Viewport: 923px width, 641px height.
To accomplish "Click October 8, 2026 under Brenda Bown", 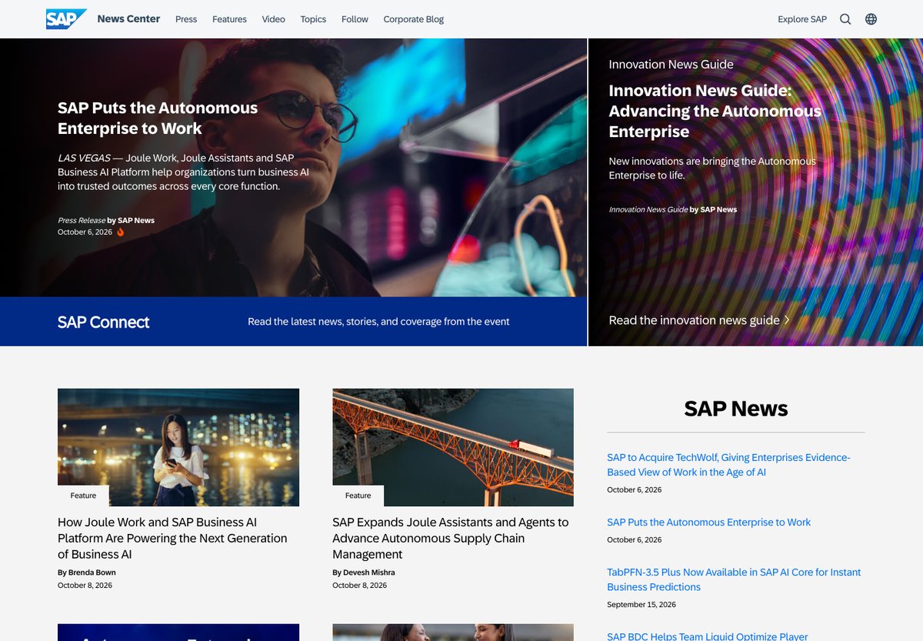I will pyautogui.click(x=85, y=586).
